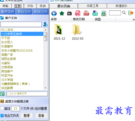Click the PS to JPG icon
The image size is (135, 121).
(95, 13)
